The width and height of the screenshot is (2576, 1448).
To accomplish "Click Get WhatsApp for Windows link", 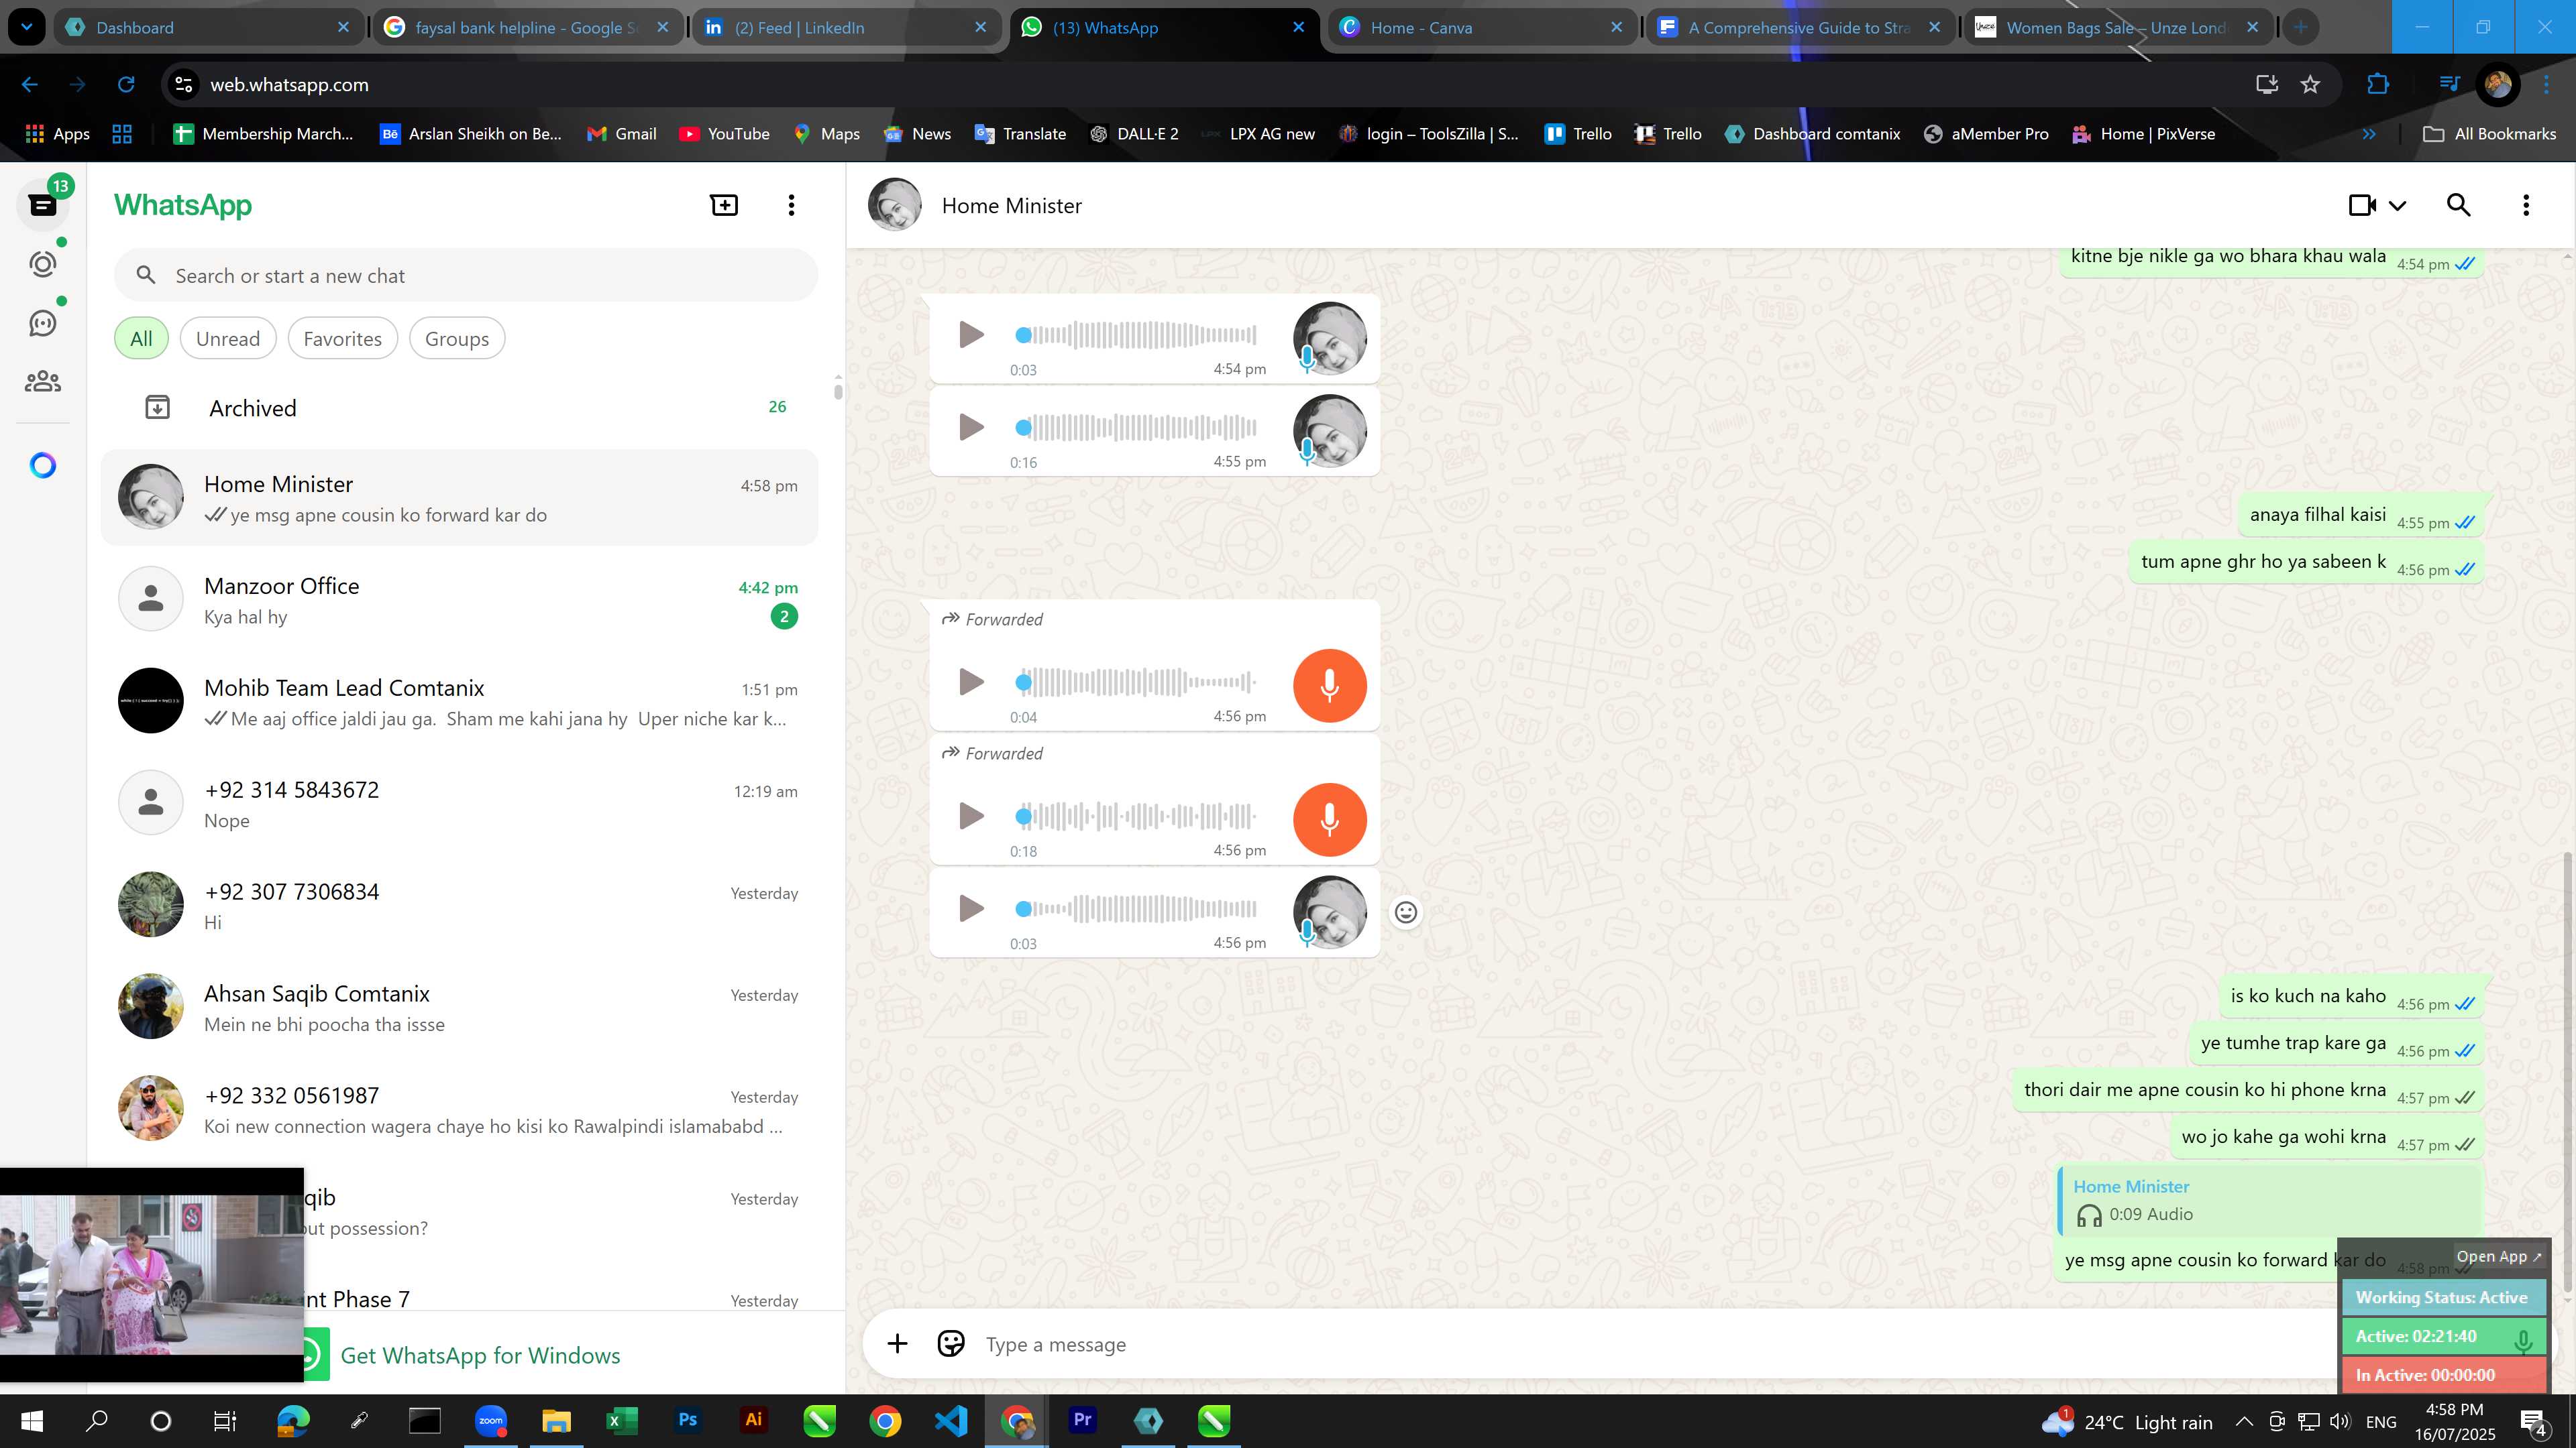I will (480, 1356).
